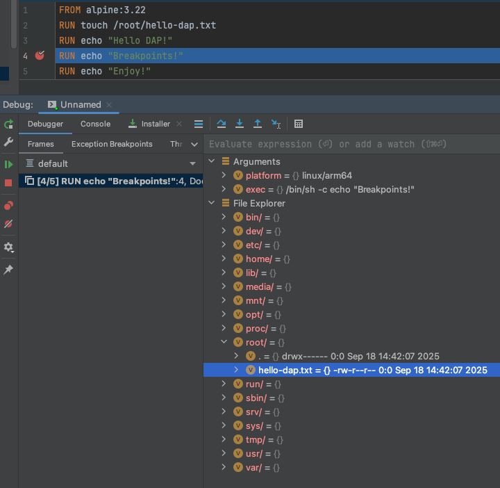The height and width of the screenshot is (488, 500).
Task: Expand the sbin/ directory
Action: coord(224,398)
